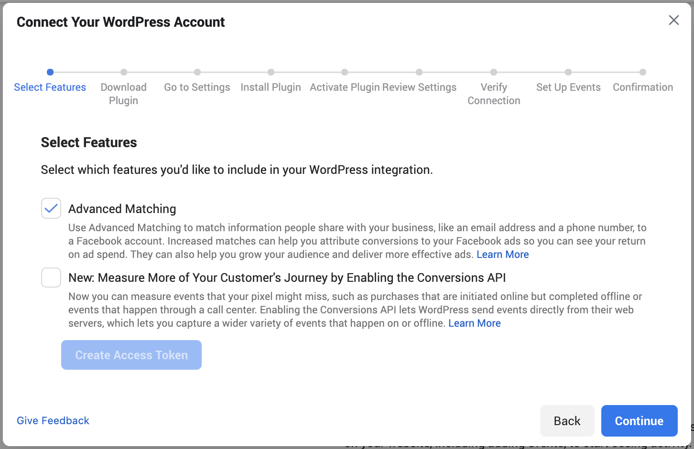694x449 pixels.
Task: Click the dialog title Connect Your WordPress Account
Action: click(x=120, y=22)
